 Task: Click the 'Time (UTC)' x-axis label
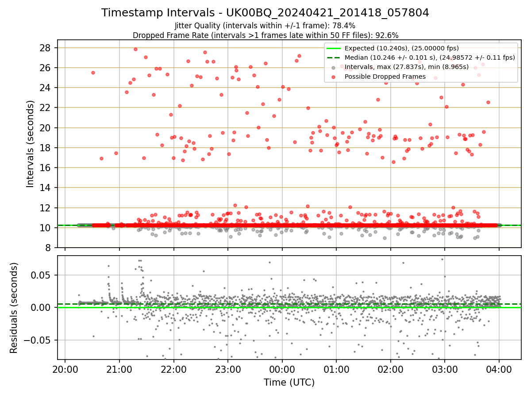click(x=289, y=383)
